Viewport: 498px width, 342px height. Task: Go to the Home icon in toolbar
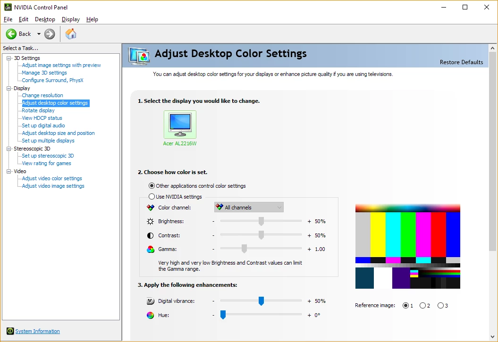tap(71, 33)
